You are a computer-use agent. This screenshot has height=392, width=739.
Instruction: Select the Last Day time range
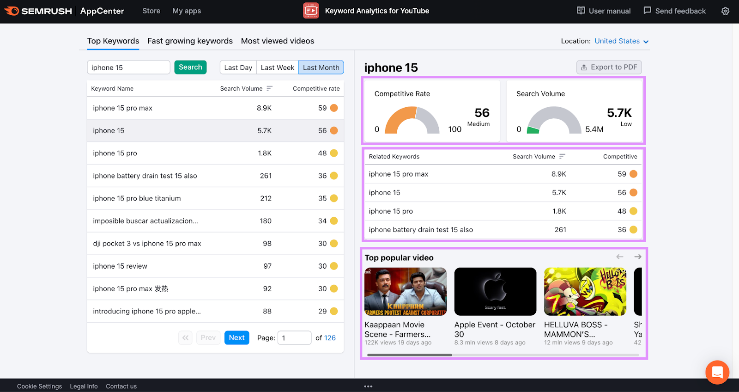(x=238, y=67)
